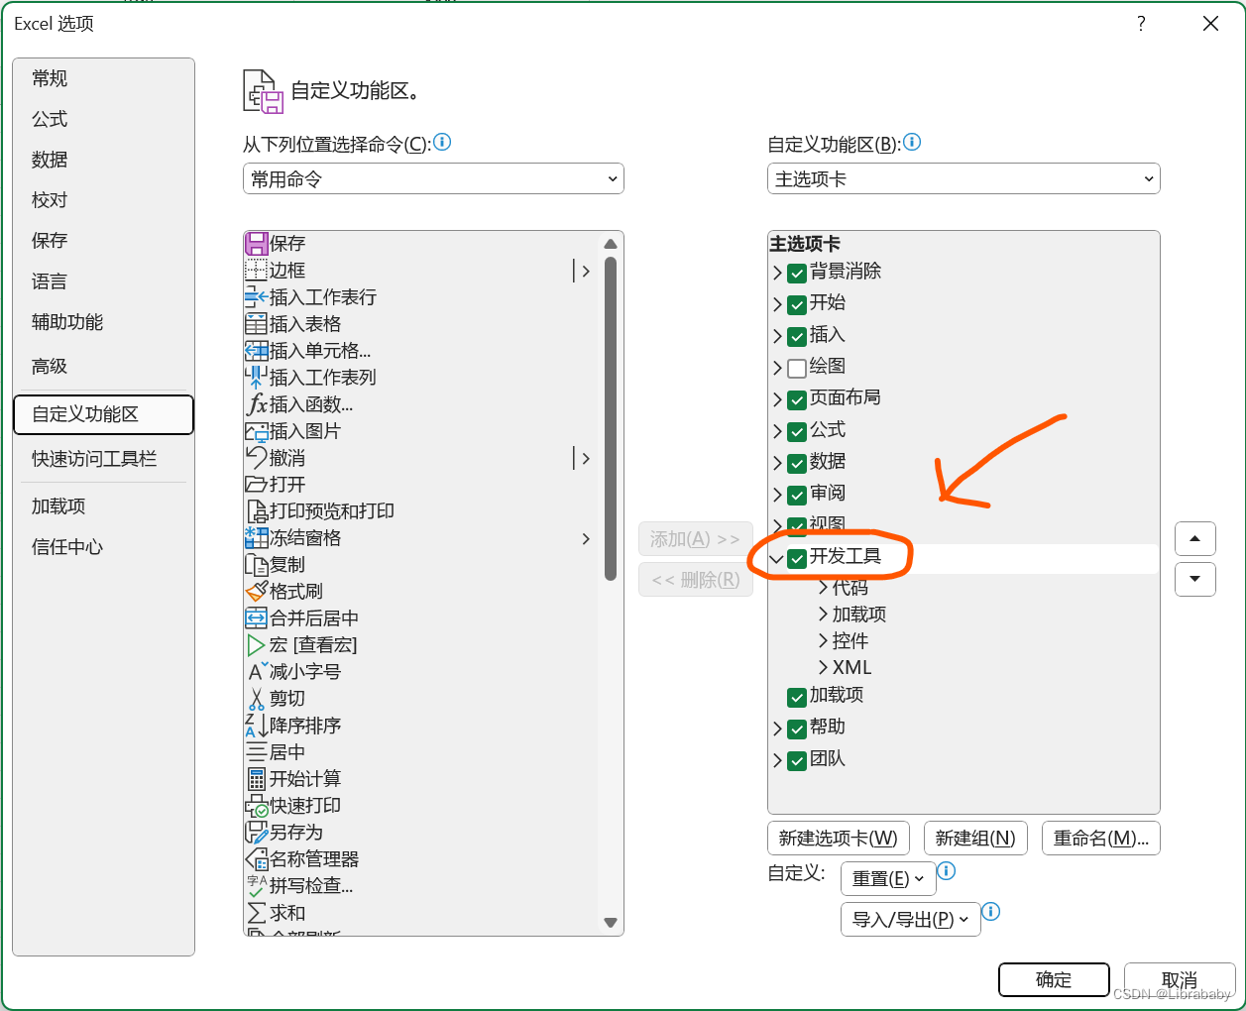Toggle the 开始 tab checkbox

tap(797, 305)
